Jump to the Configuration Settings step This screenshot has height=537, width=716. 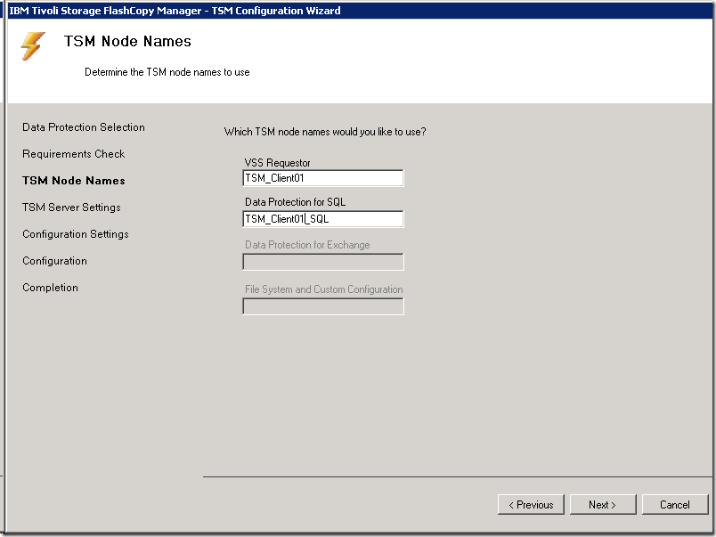tap(76, 234)
